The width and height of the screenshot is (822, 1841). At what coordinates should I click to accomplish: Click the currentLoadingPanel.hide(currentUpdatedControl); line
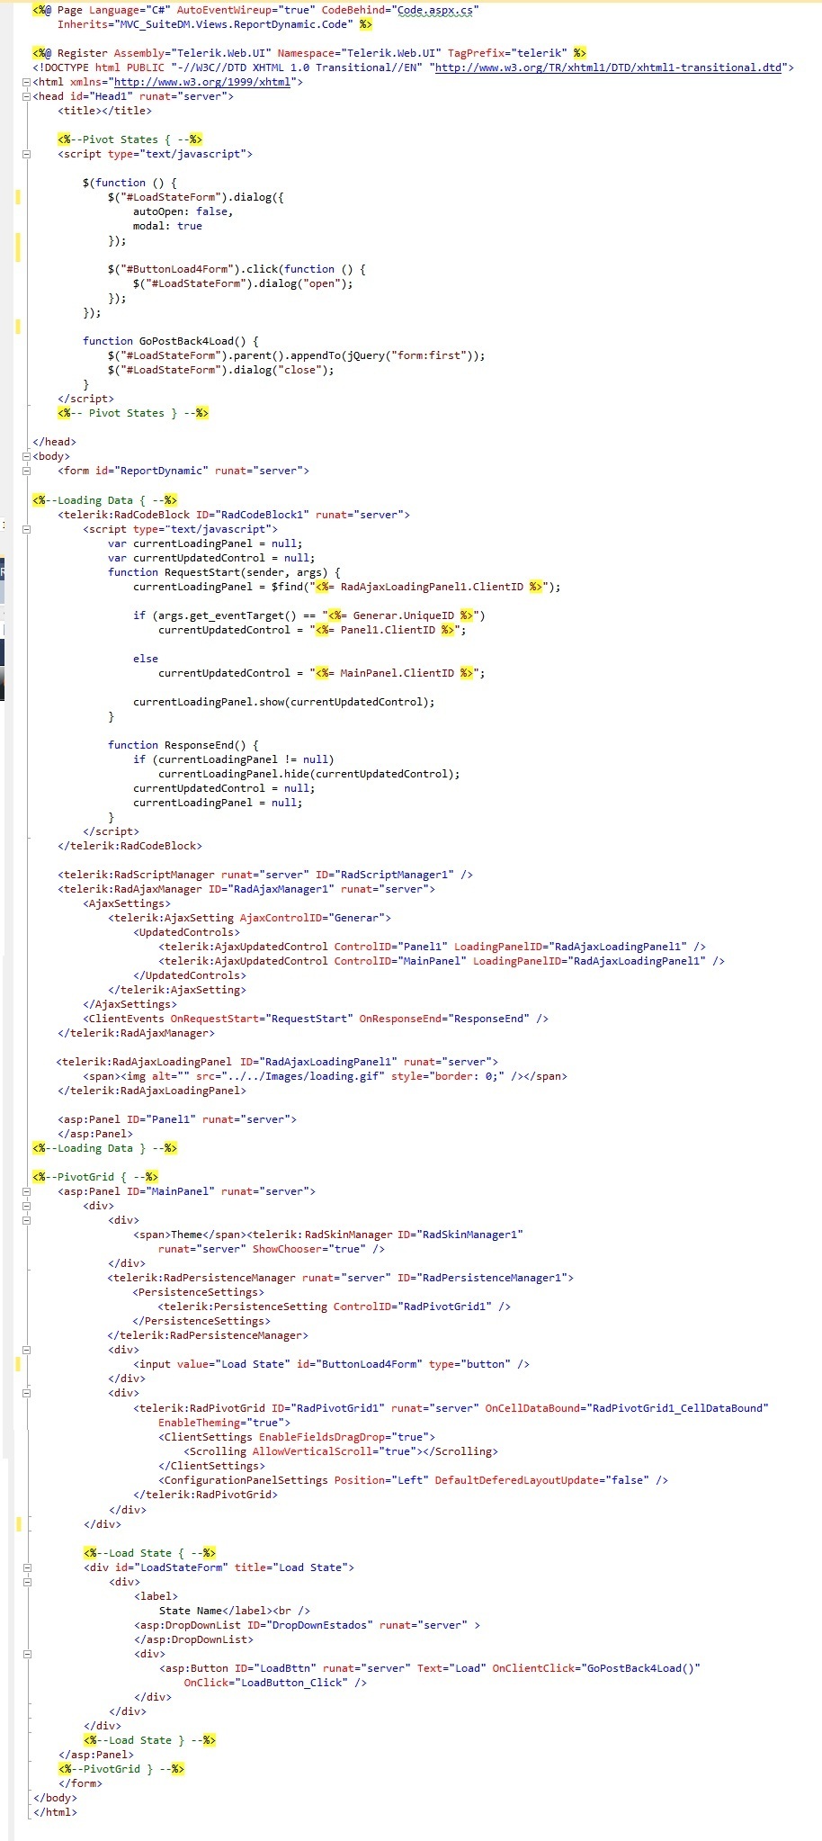pos(309,774)
